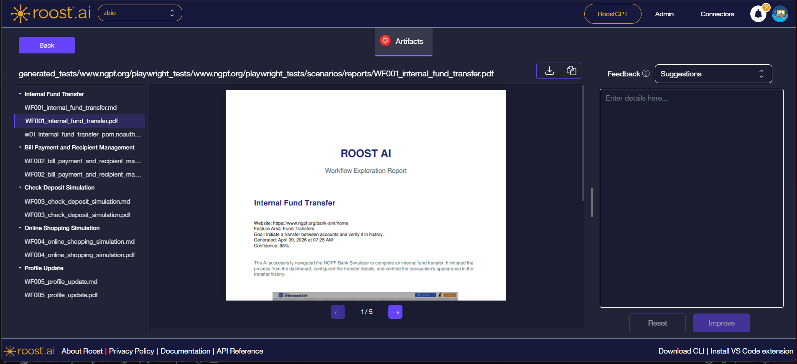The height and width of the screenshot is (364, 797).
Task: Click the red Artifacts refresh icon
Action: pyautogui.click(x=385, y=40)
